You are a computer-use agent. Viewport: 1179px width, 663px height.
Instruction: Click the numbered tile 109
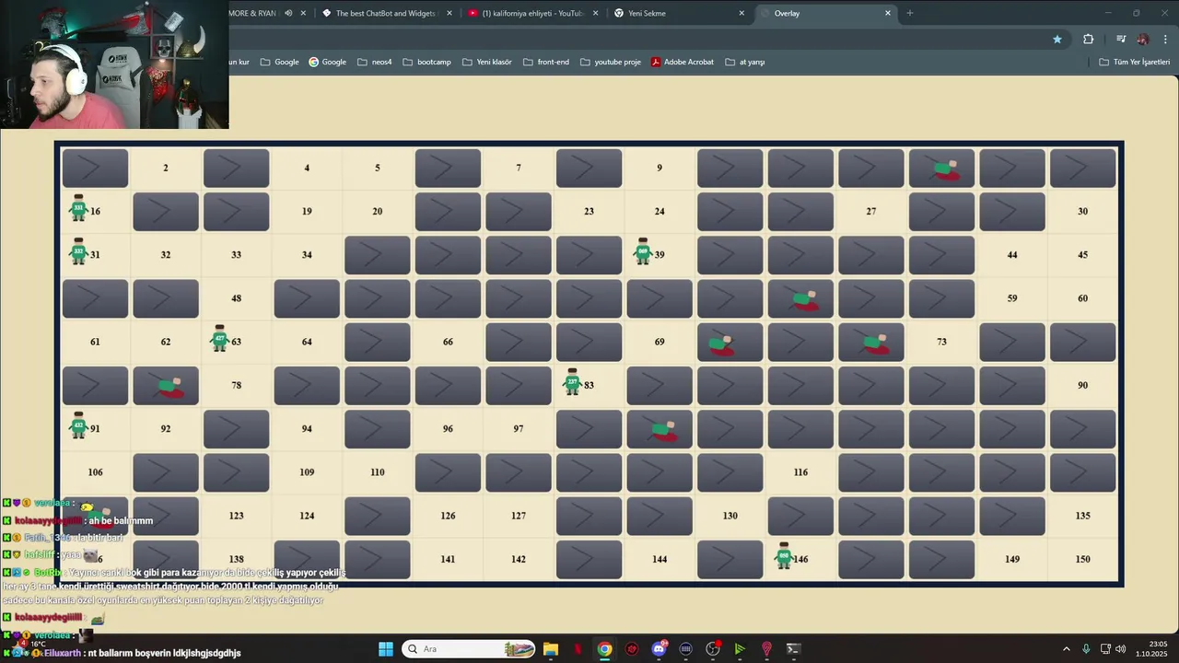coord(307,472)
